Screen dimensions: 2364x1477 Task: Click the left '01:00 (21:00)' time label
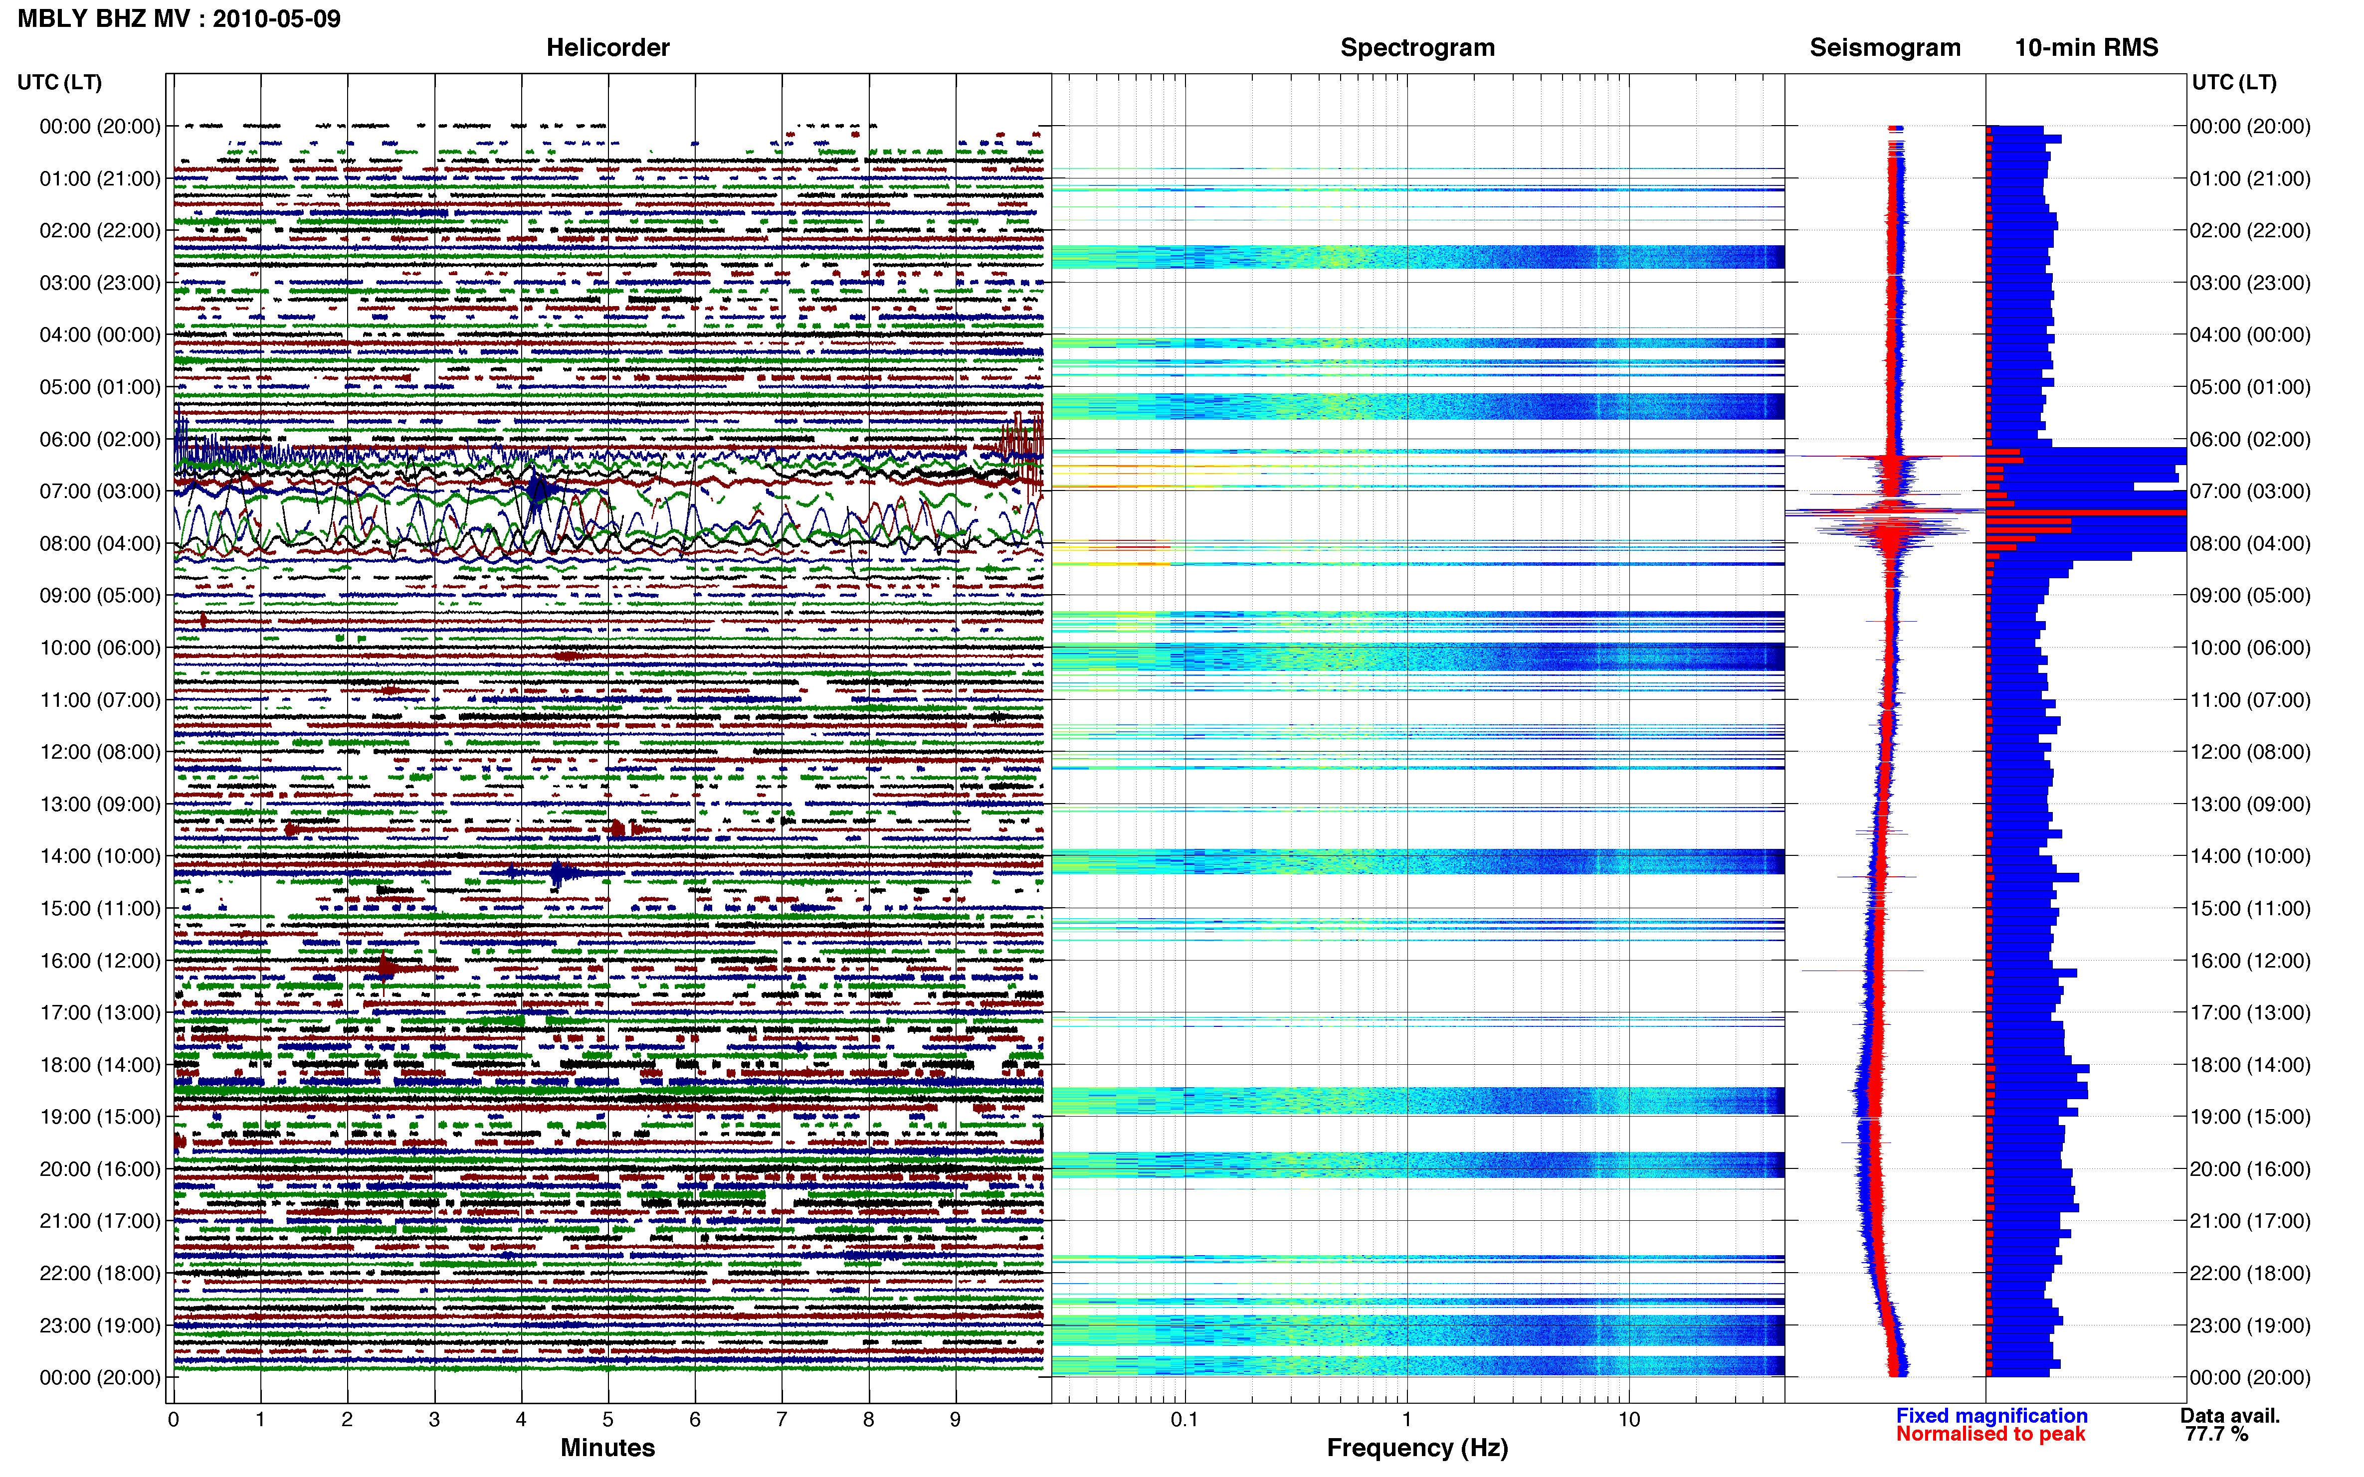[x=100, y=179]
